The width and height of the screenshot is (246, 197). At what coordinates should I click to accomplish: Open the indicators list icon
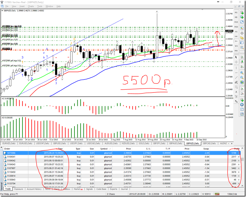click(x=242, y=100)
